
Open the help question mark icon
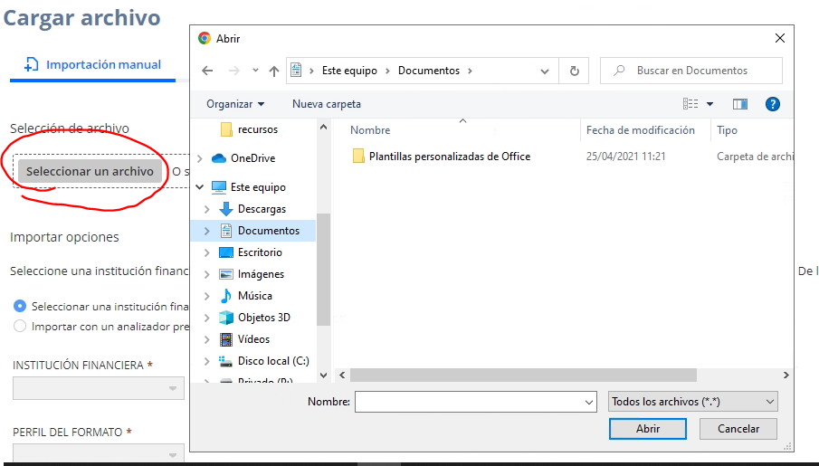coord(772,104)
